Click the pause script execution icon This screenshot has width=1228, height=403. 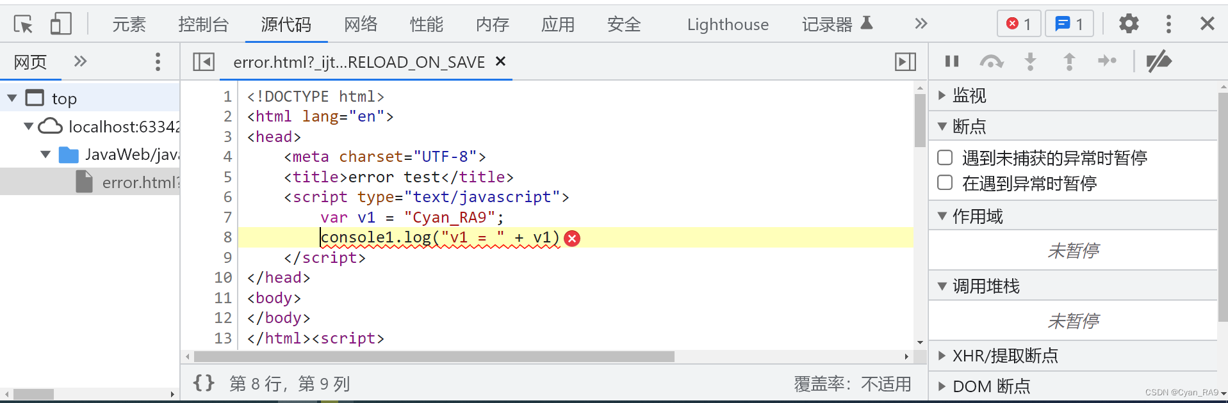pyautogui.click(x=952, y=61)
